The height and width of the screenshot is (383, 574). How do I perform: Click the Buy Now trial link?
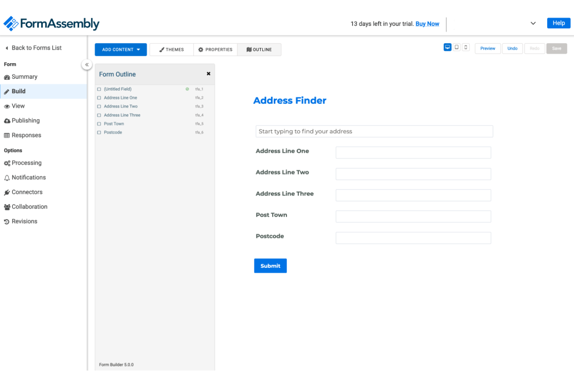pyautogui.click(x=427, y=24)
